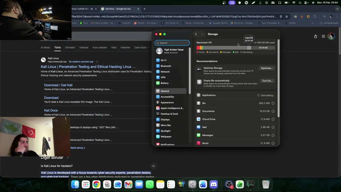Open Displays settings

(x=170, y=119)
